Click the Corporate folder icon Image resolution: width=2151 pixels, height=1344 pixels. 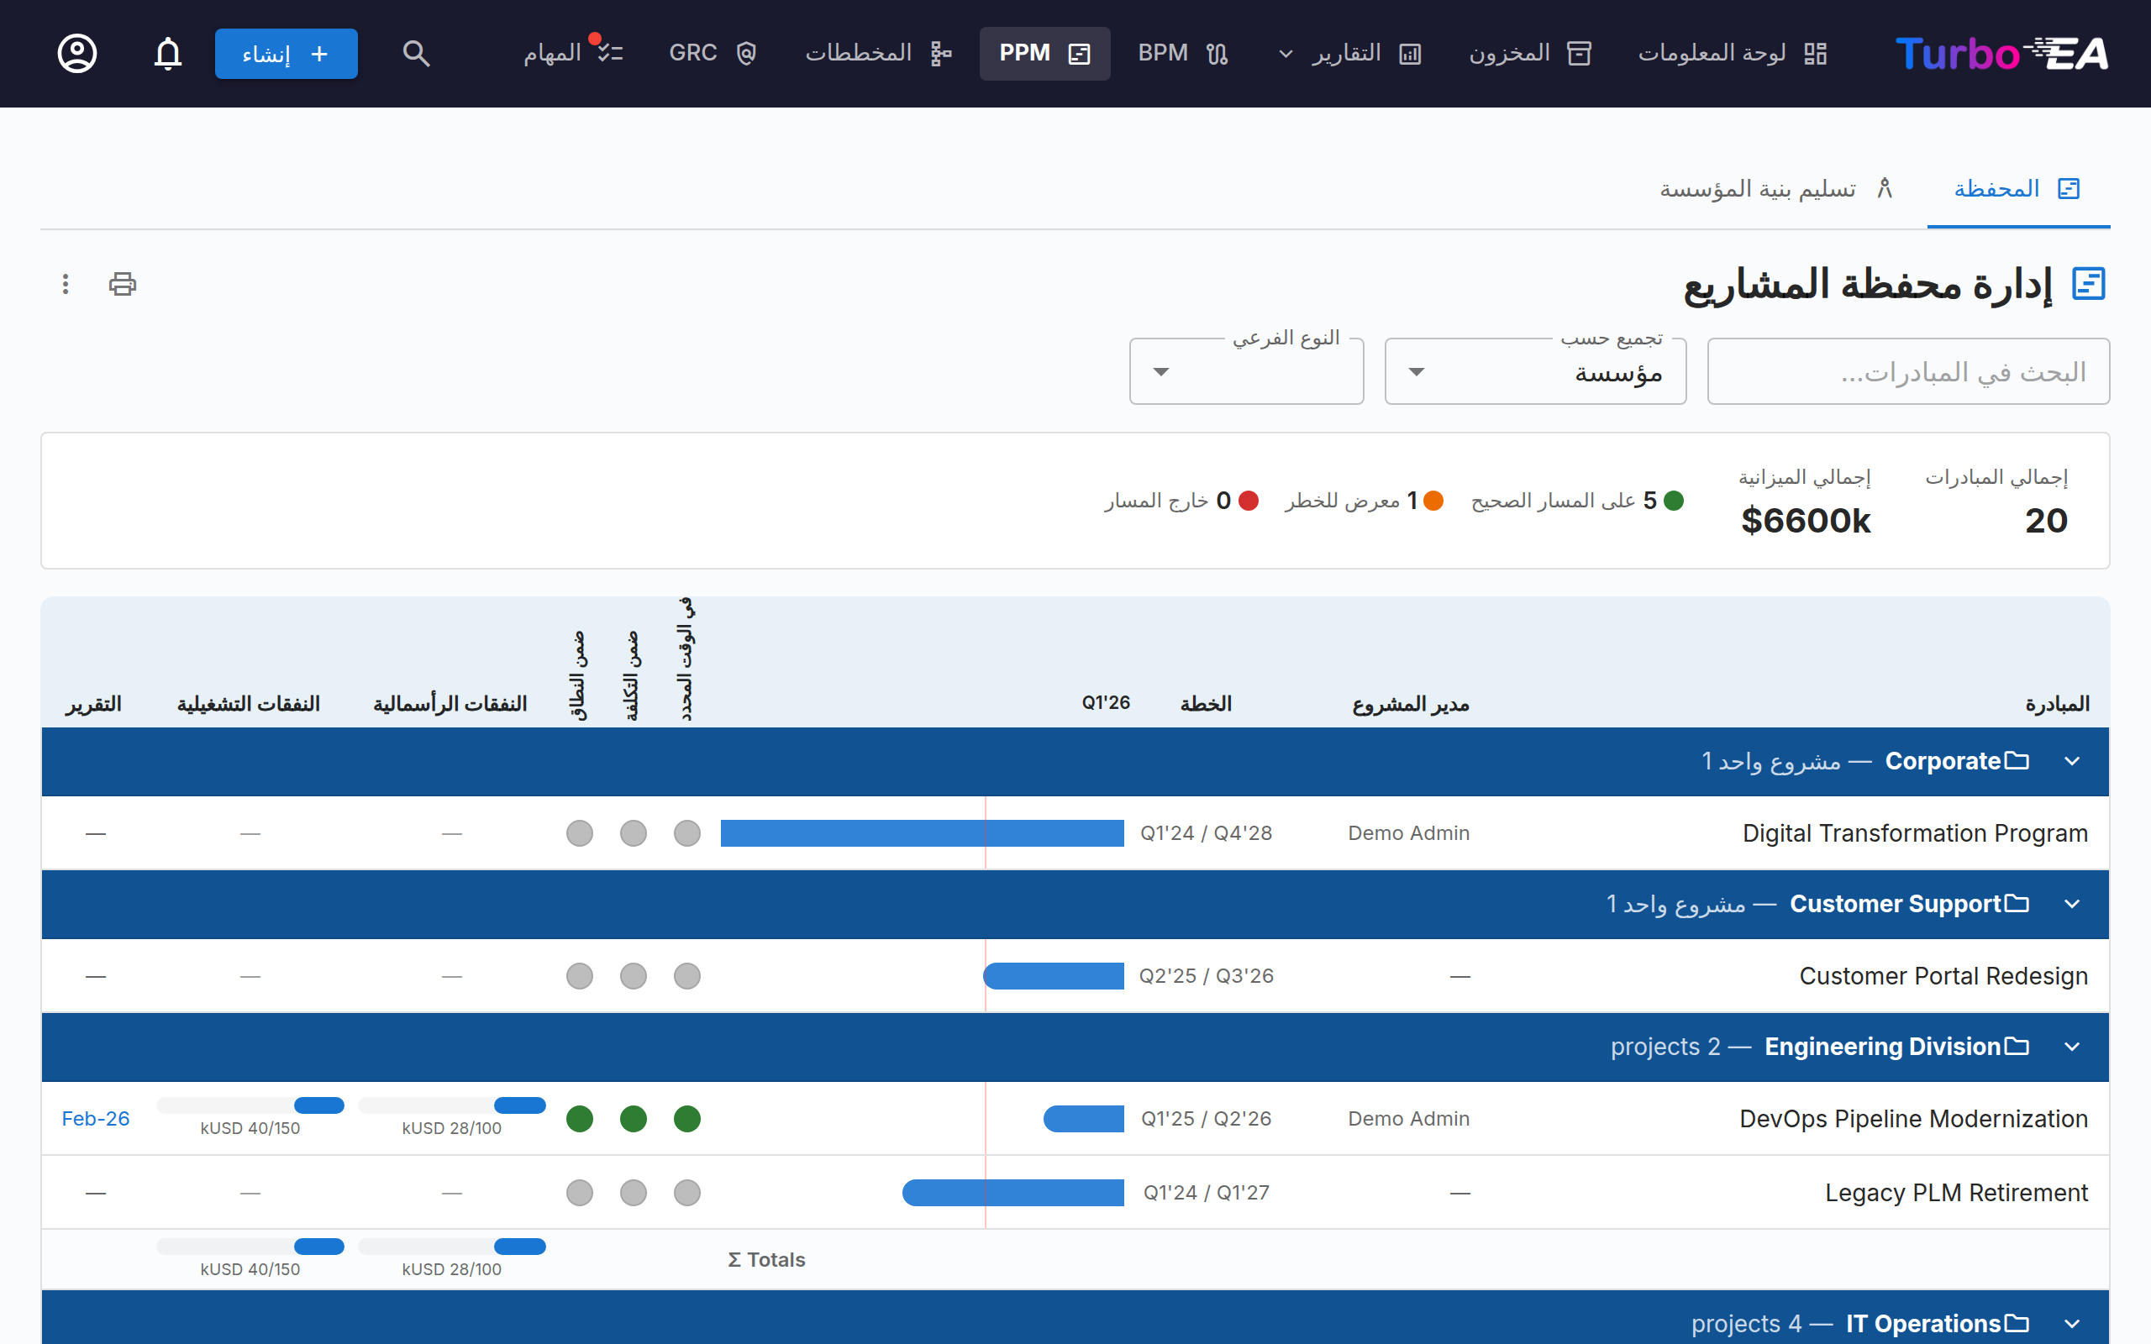pyautogui.click(x=2017, y=761)
